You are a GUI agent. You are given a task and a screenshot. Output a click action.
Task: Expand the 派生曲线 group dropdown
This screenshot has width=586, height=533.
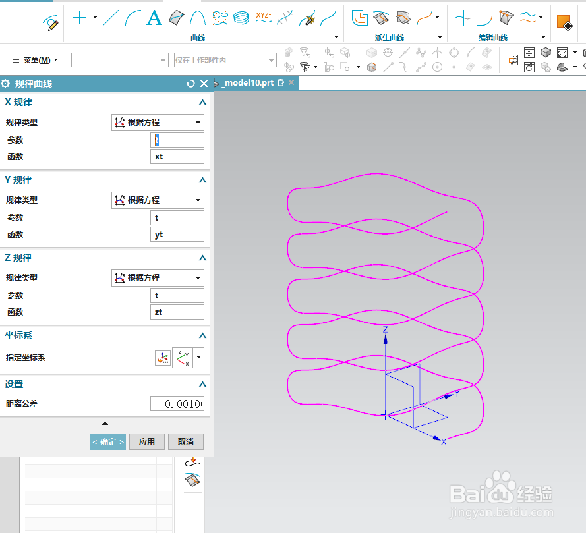(440, 38)
